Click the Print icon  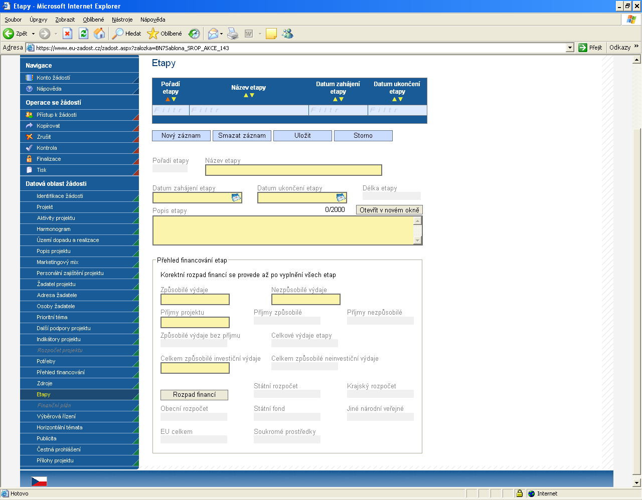[x=233, y=34]
